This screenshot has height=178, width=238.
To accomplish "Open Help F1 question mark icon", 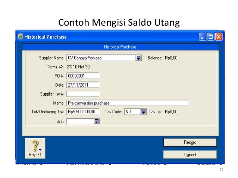I will pyautogui.click(x=35, y=148).
